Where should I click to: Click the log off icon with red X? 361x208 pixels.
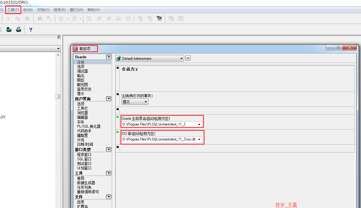pyautogui.click(x=19, y=29)
